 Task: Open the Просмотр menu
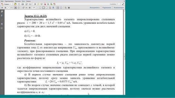click(x=17, y=1)
